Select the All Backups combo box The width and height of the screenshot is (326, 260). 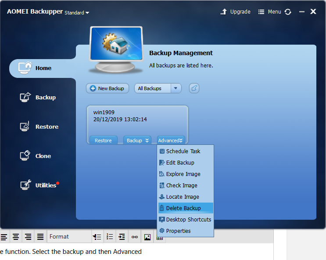tap(158, 88)
